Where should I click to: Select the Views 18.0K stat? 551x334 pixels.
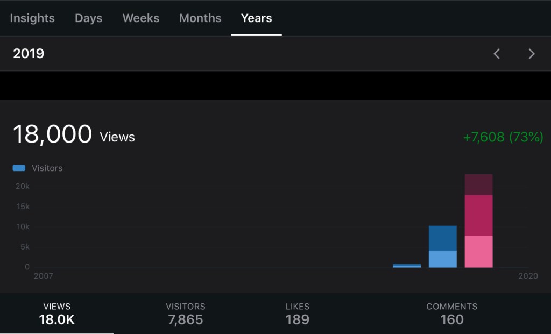pos(56,314)
